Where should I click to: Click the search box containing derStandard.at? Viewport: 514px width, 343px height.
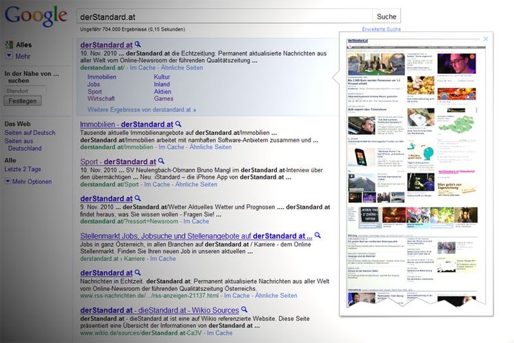(225, 16)
